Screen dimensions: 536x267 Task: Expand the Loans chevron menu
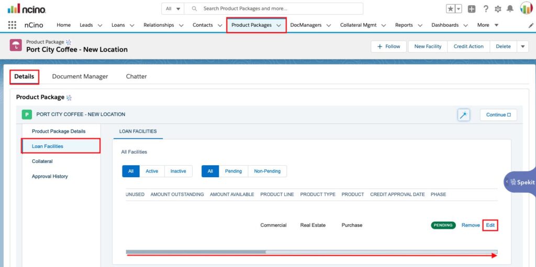(x=132, y=25)
